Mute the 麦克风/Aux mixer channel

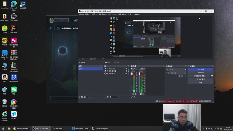tap(133, 94)
